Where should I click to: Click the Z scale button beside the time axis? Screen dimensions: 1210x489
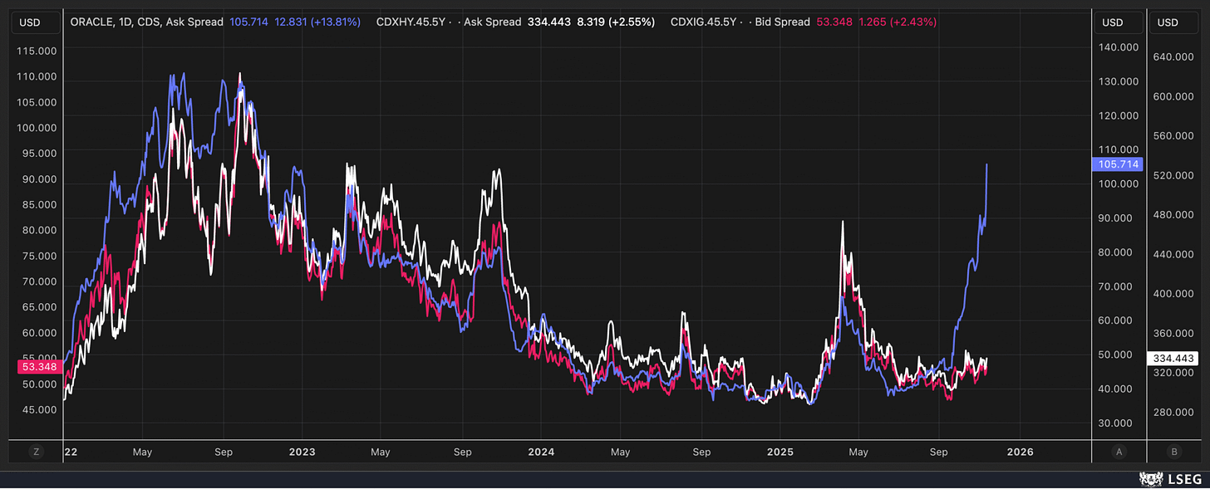coord(36,452)
